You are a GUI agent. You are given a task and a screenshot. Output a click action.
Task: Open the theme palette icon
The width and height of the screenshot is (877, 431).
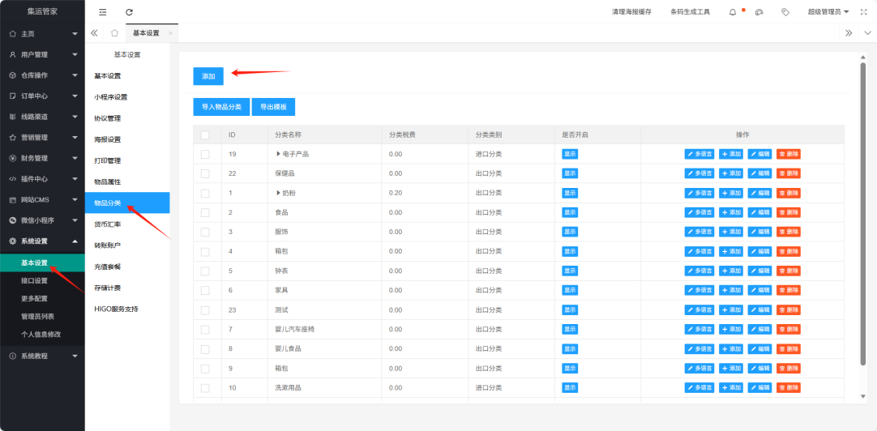tap(759, 11)
